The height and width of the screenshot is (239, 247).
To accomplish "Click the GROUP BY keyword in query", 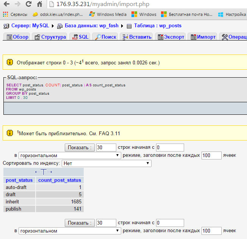I will coord(17,94).
